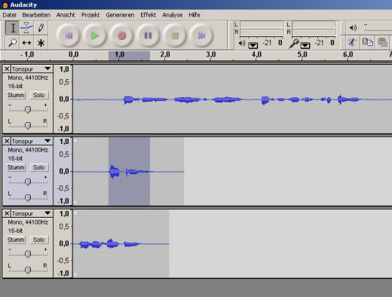Close the second Tonspur track
This screenshot has height=297, width=392.
7,141
